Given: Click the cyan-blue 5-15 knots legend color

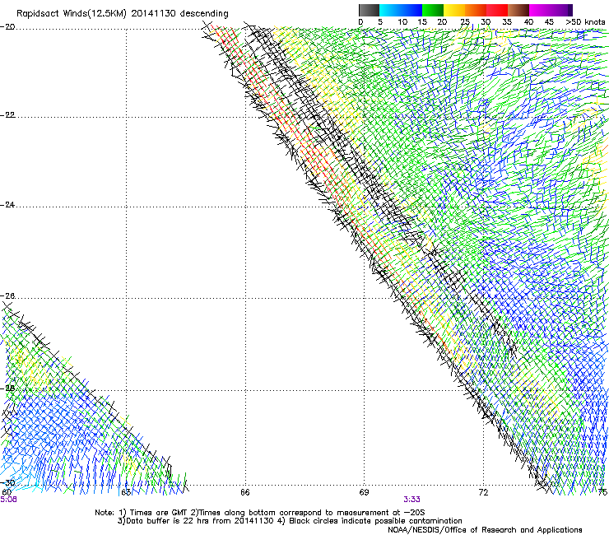Looking at the screenshot, I should coord(401,10).
